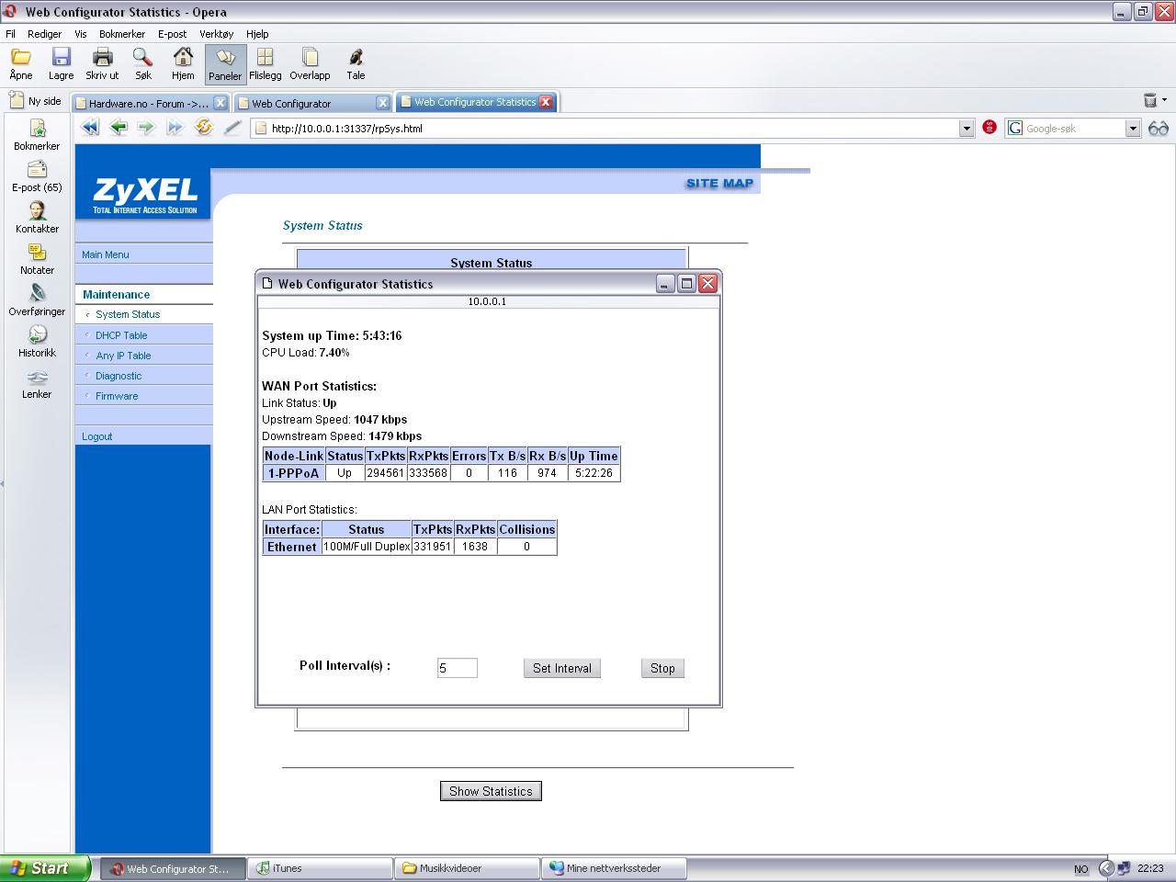Expand the Google search engine dropdown

[x=1133, y=129]
